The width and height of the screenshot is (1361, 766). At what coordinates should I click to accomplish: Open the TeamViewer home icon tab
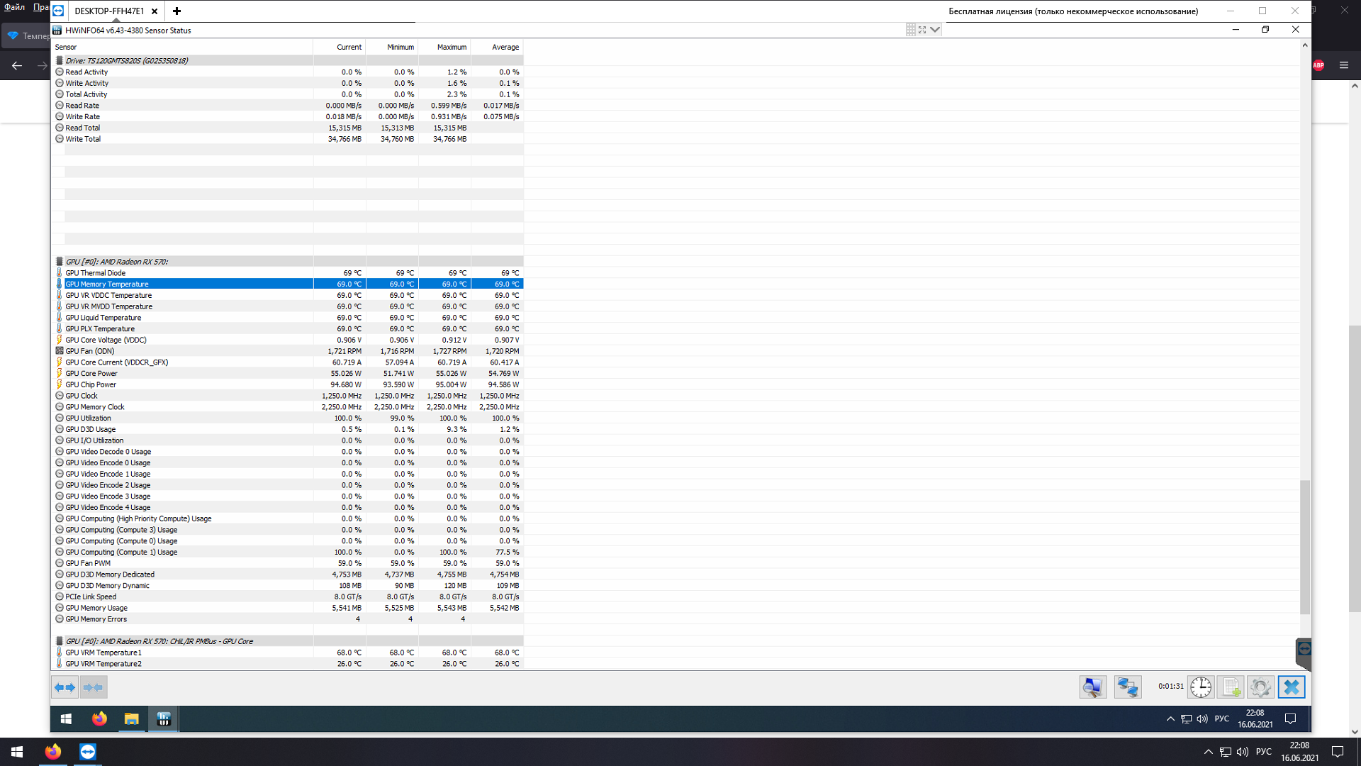pos(58,11)
